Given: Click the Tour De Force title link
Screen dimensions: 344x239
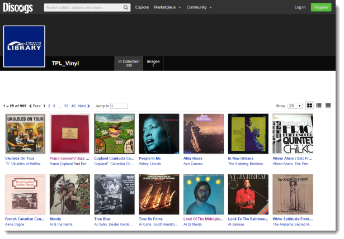Looking at the screenshot, I should 150,219.
